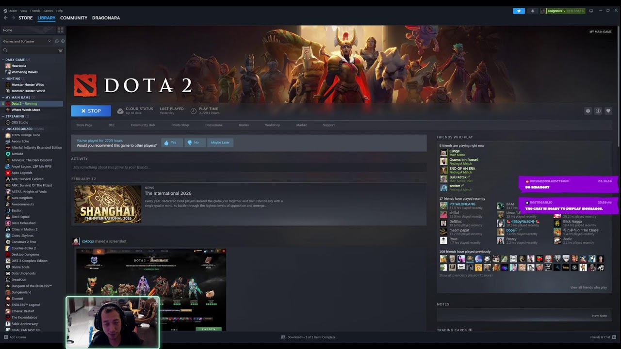Click thumbs down No recommendation

tap(194, 143)
